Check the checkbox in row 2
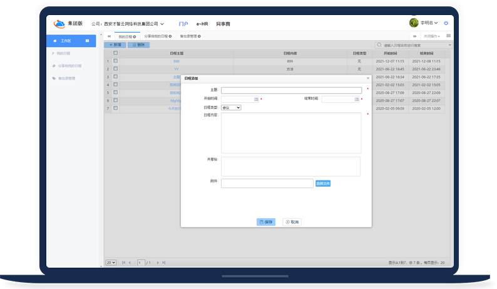 [115, 69]
